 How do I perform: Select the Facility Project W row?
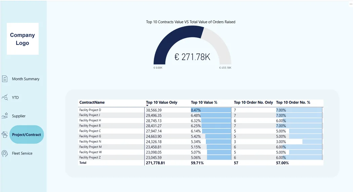tap(200, 152)
